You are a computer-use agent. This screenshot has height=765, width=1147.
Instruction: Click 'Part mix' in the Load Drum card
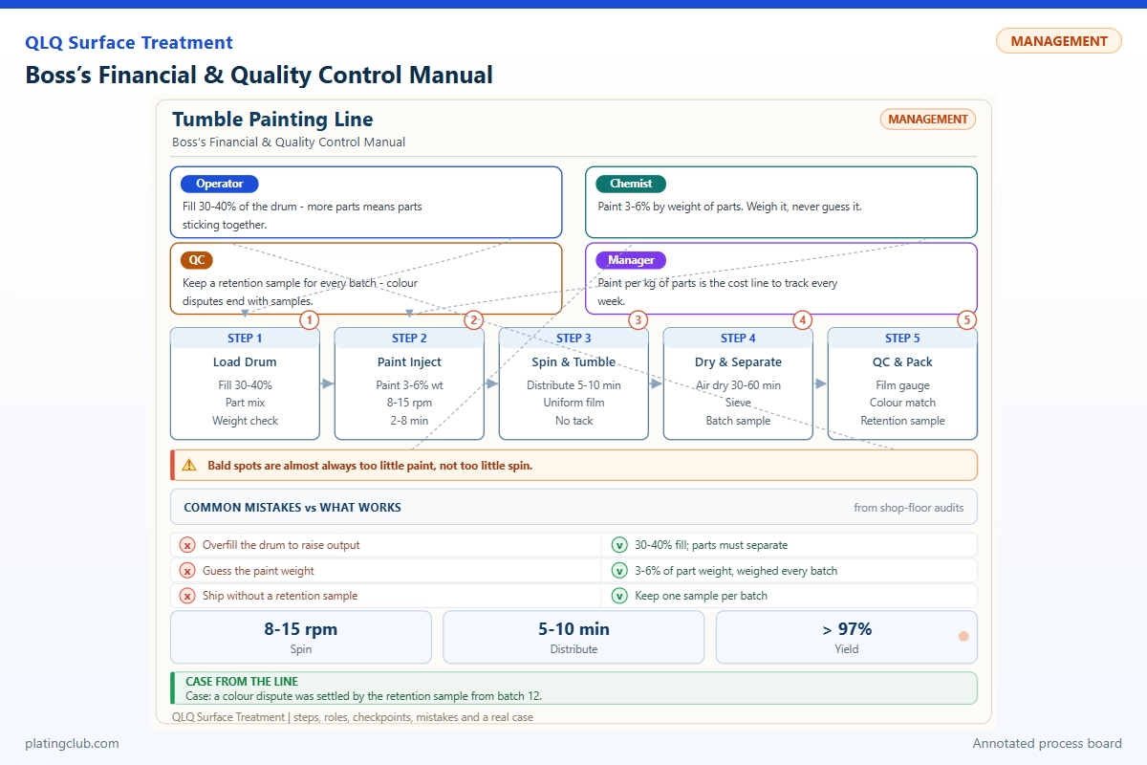click(245, 403)
